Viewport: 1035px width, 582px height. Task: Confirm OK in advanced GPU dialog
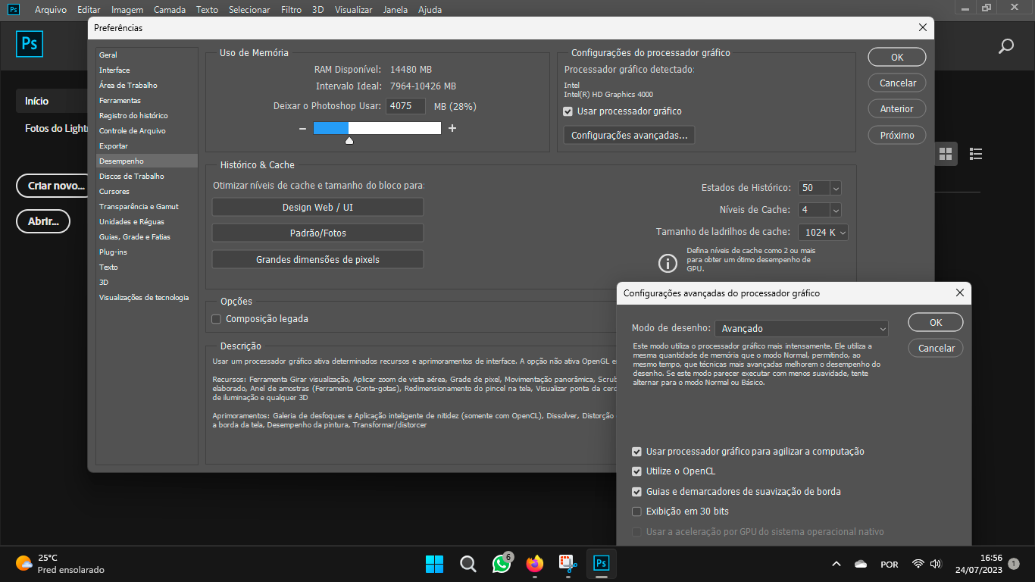(x=936, y=322)
